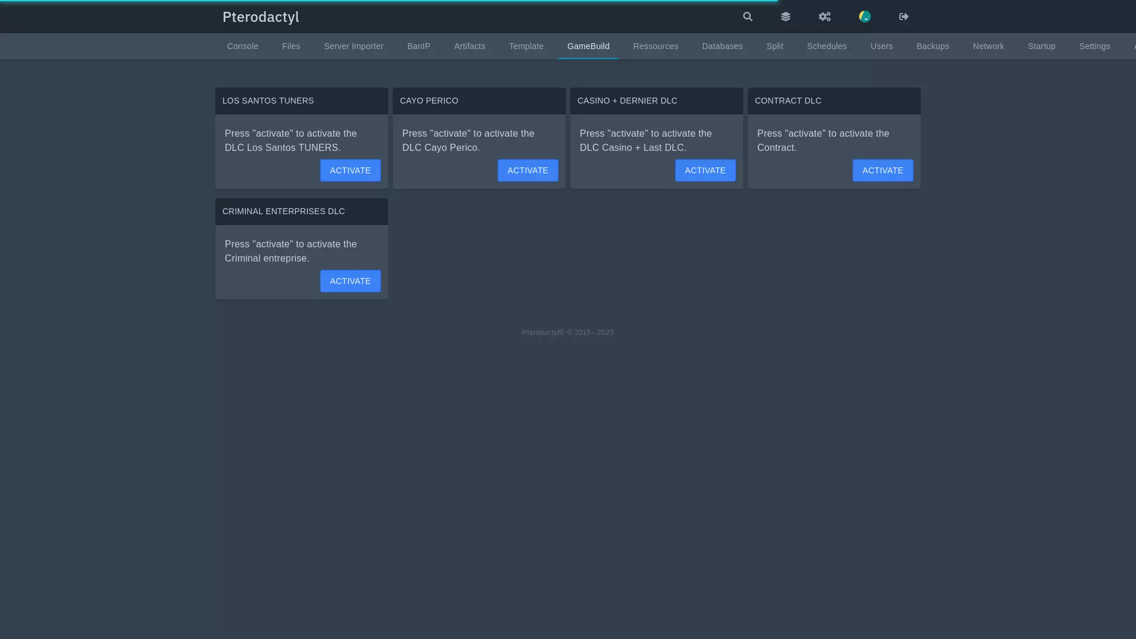Activate the Casino + Dernier DLC

click(x=705, y=170)
